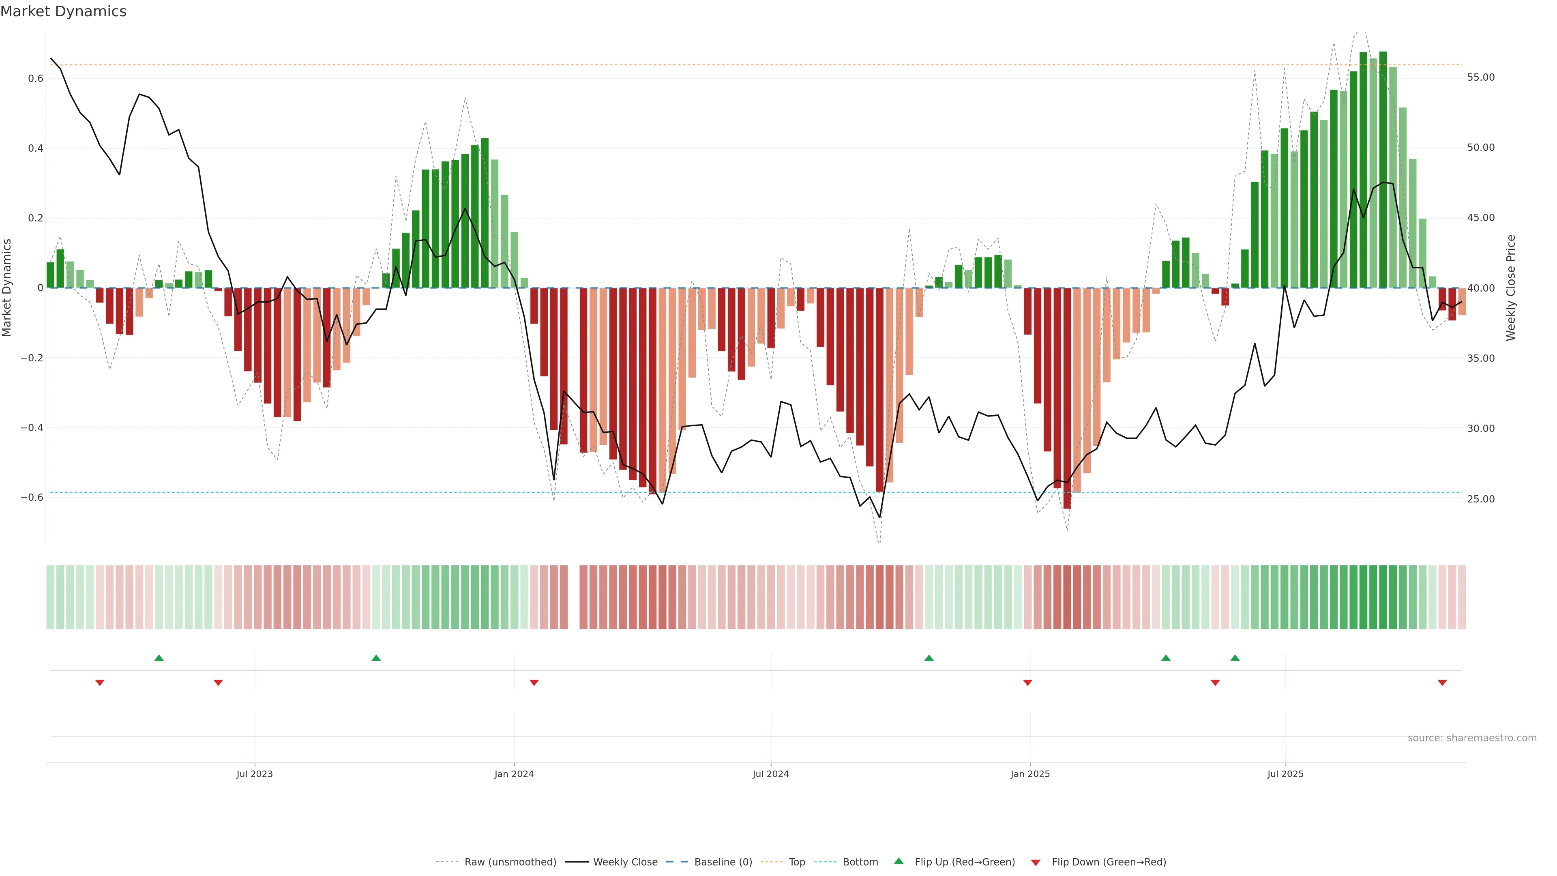Click the Weekly Close Price axis title
Image resolution: width=1557 pixels, height=876 pixels.
tap(1510, 288)
